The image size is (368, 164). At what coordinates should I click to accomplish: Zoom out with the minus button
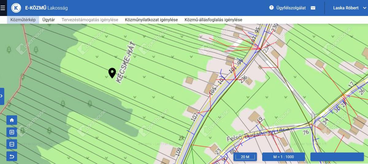12,144
